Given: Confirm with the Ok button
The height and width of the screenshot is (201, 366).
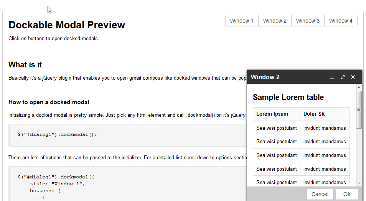Looking at the screenshot, I should tap(346, 194).
